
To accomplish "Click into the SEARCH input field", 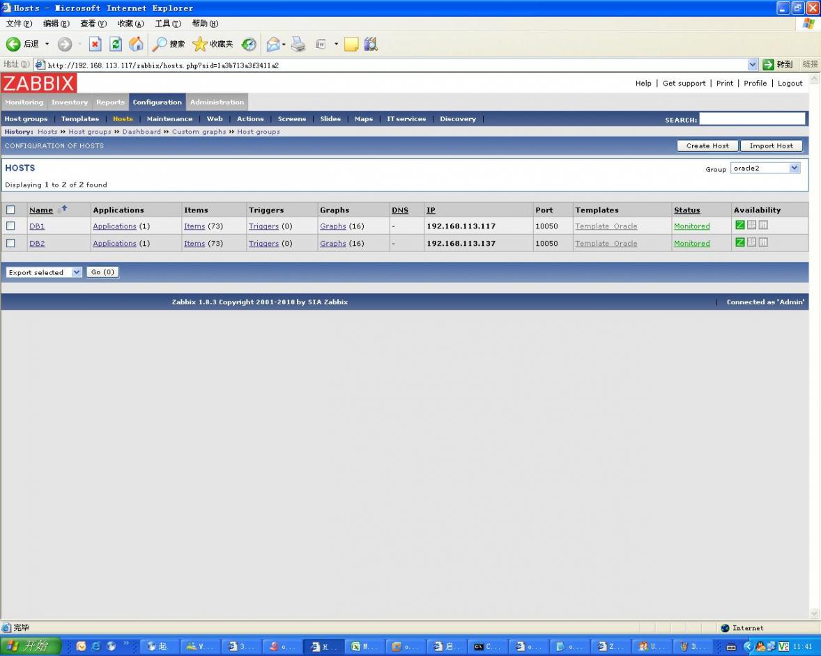I will pos(752,119).
